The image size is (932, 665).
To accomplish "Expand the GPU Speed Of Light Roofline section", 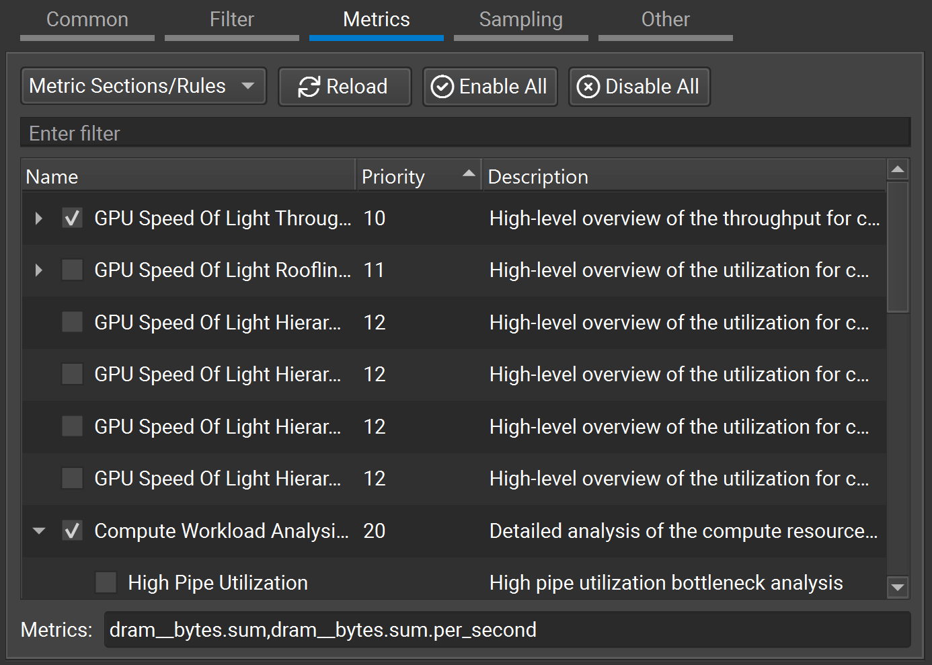I will tap(38, 270).
